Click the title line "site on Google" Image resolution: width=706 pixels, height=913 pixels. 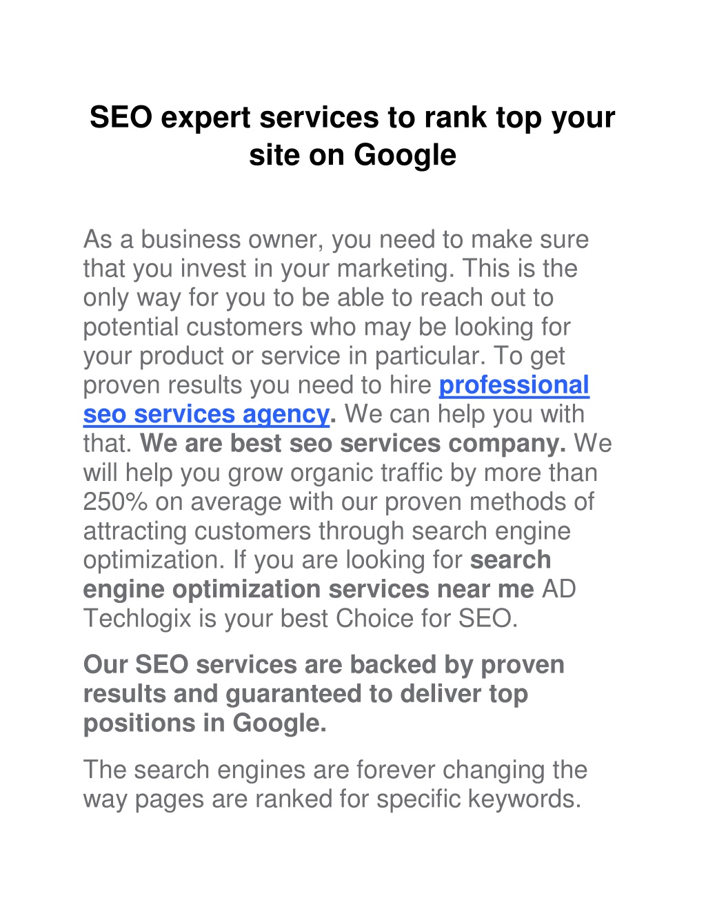tap(352, 155)
